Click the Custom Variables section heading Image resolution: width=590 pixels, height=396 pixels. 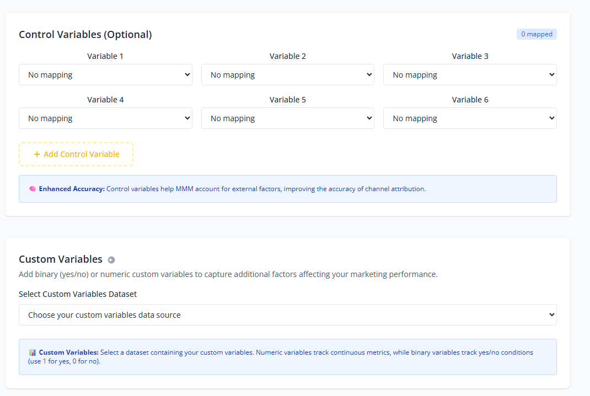(x=61, y=259)
